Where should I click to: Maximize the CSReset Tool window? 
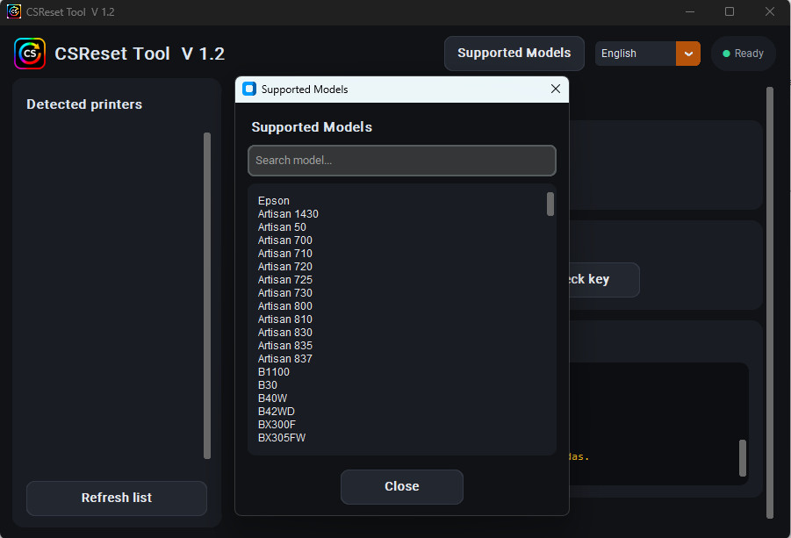(729, 11)
